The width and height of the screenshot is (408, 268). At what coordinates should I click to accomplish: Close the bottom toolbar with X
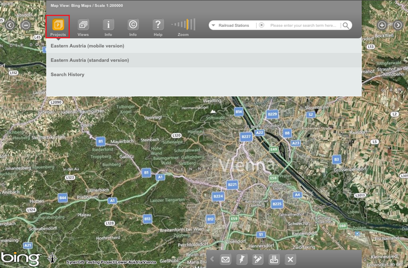[x=290, y=259]
